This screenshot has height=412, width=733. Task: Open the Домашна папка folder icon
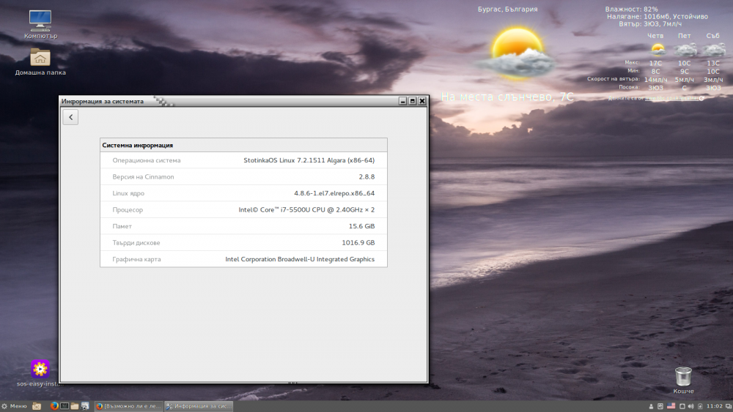tap(40, 61)
